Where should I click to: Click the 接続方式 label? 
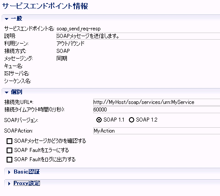(15, 51)
